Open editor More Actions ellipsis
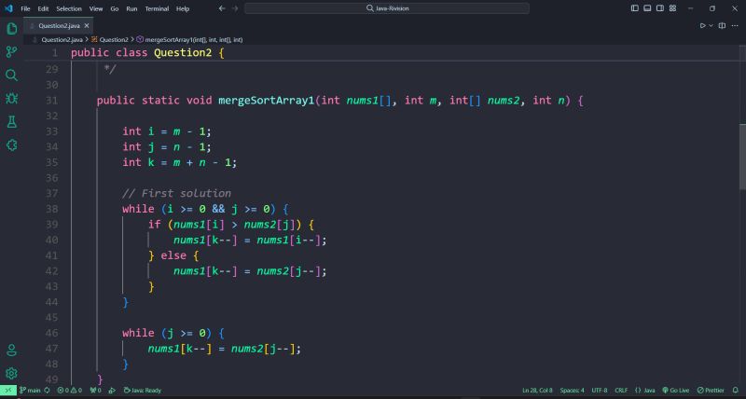Viewport: 746px width, 399px height. click(x=735, y=26)
